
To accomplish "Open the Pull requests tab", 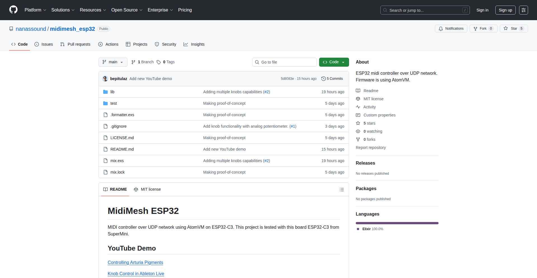I will pos(76,44).
